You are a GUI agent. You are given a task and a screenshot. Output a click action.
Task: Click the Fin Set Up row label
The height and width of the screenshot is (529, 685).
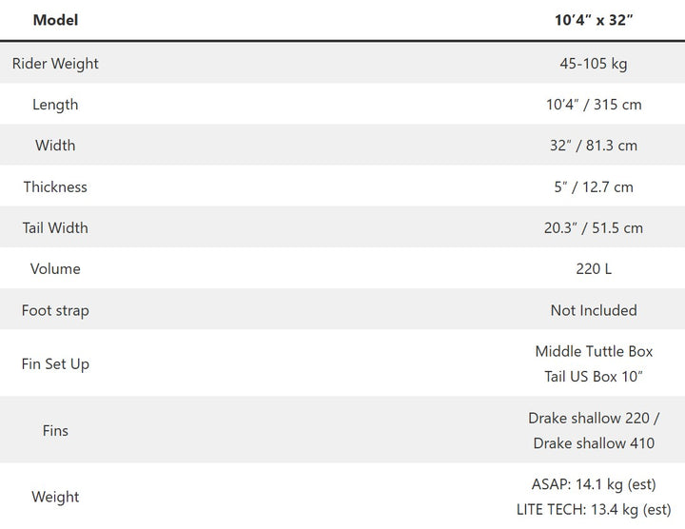[x=55, y=363]
